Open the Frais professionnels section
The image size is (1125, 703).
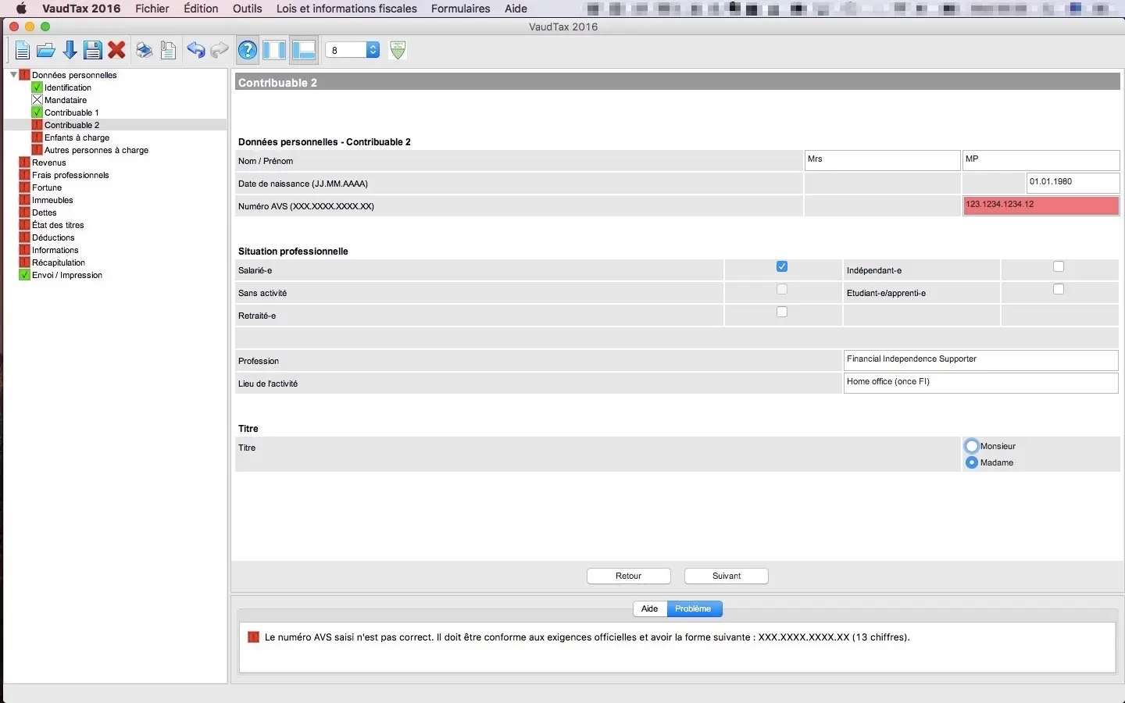point(70,175)
